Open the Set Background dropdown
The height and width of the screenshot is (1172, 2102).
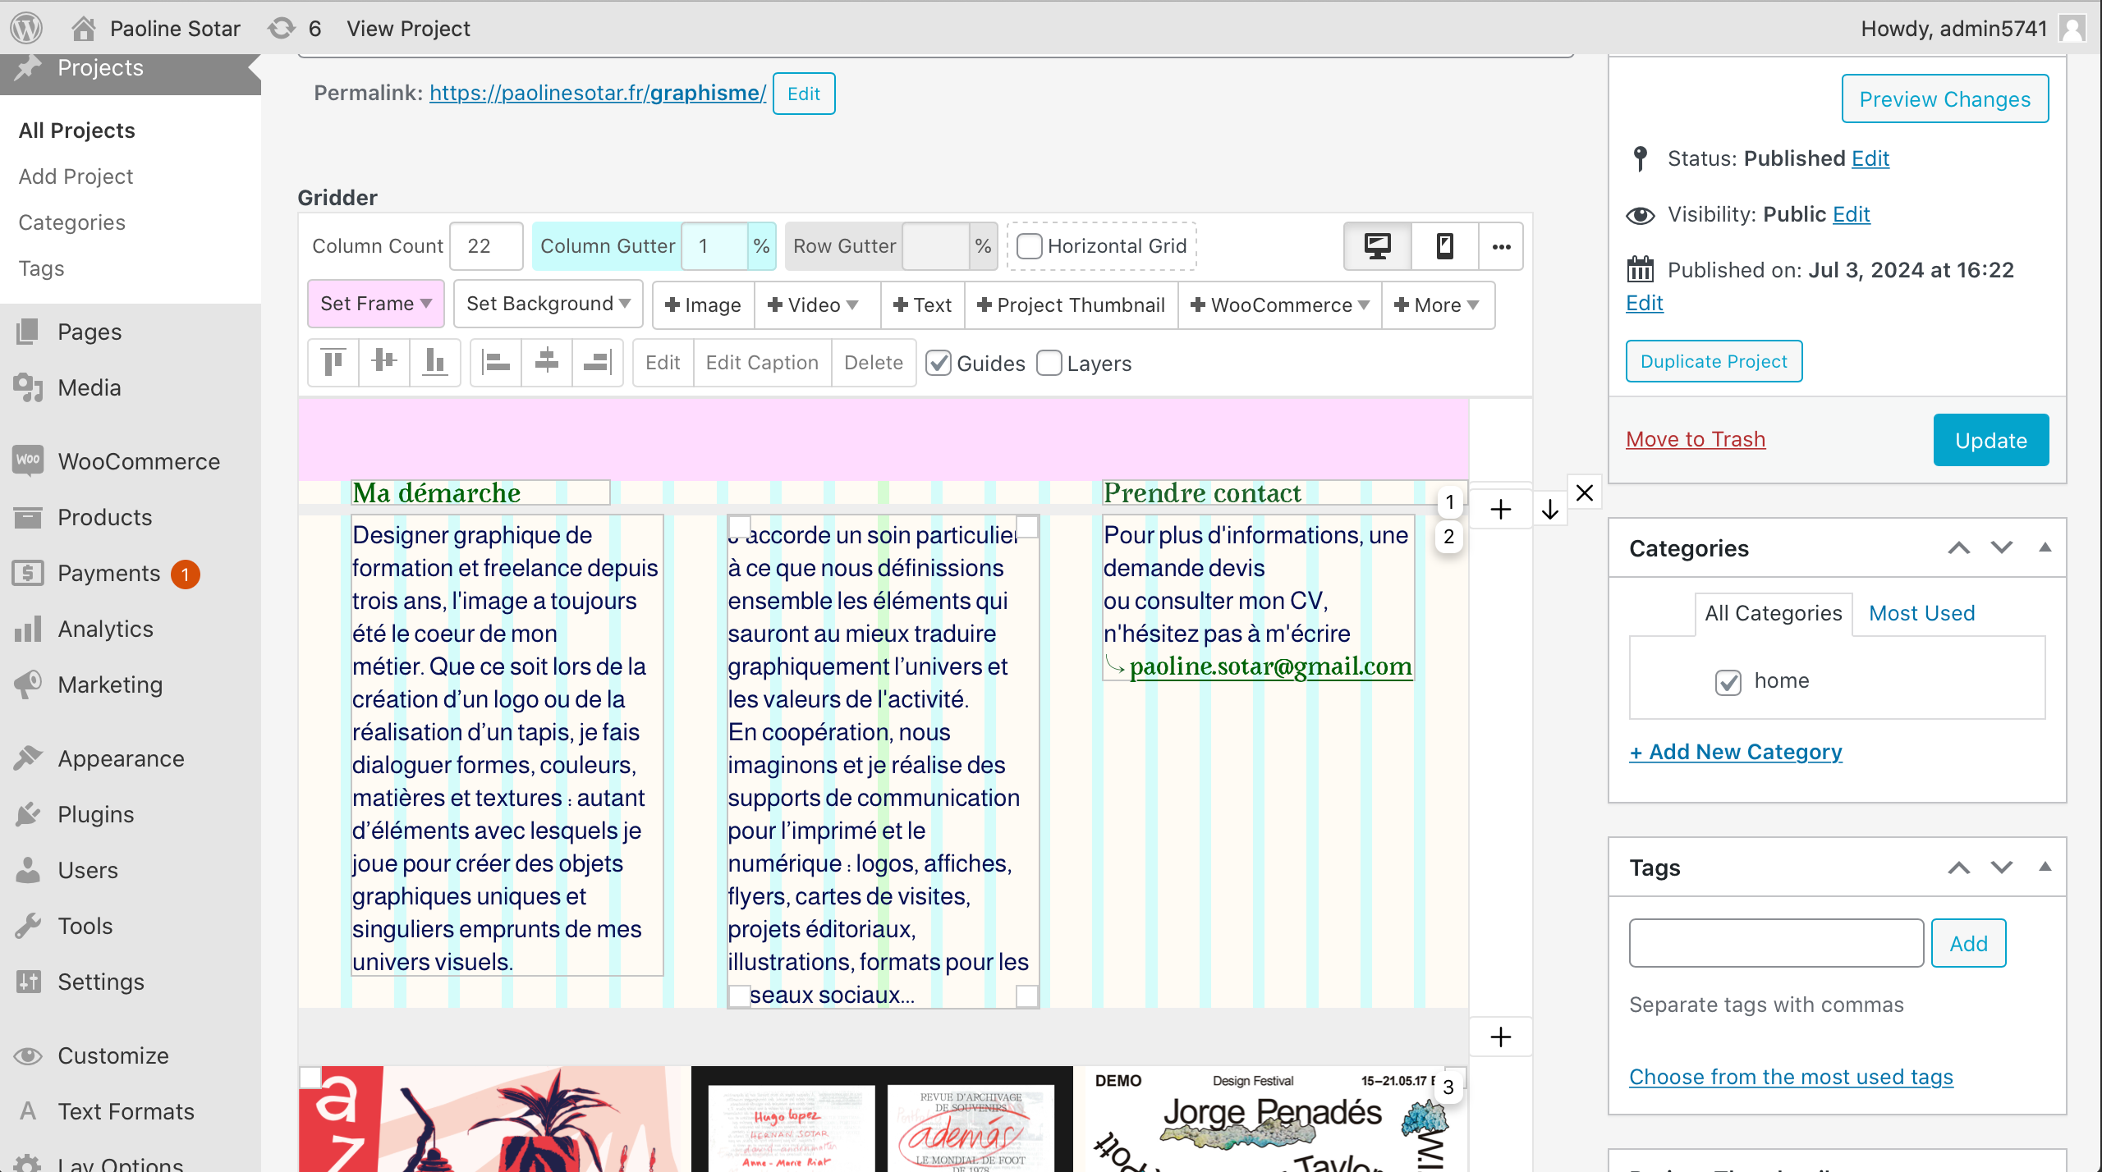pyautogui.click(x=548, y=304)
